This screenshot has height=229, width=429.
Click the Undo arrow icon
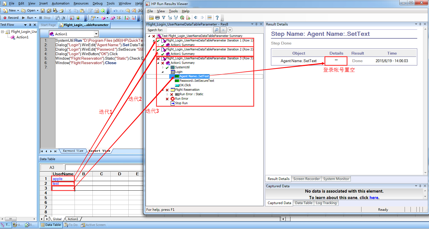[x=115, y=11]
